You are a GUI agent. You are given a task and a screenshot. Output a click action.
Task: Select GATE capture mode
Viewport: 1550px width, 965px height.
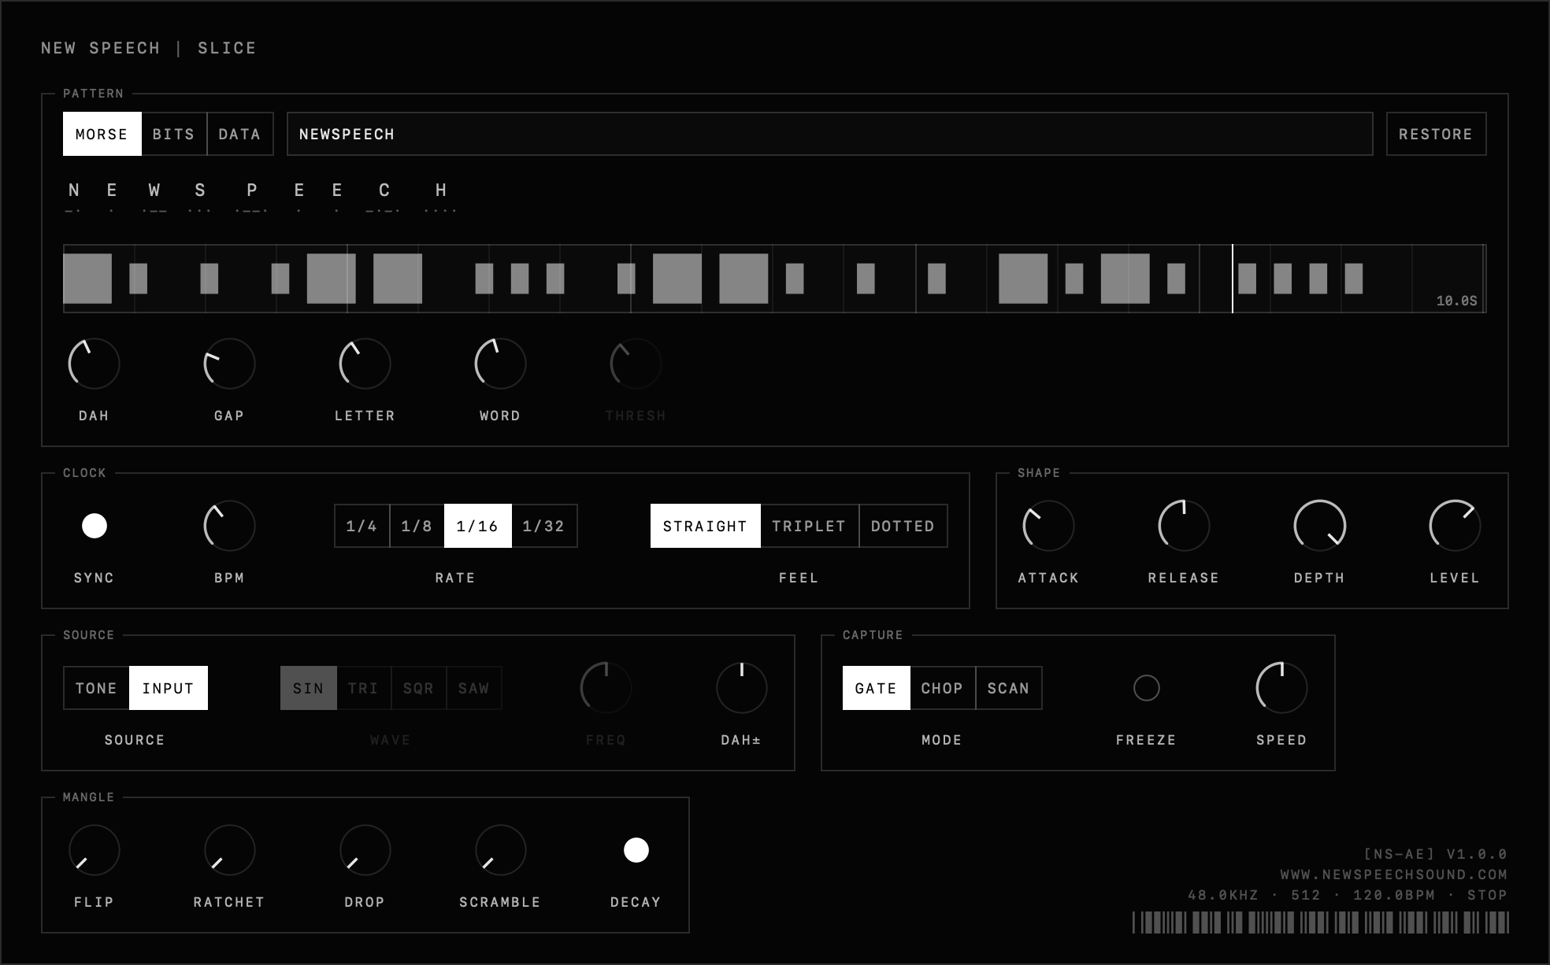pos(877,688)
